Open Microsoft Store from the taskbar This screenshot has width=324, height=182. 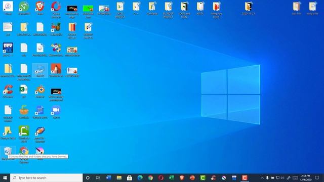[x=130, y=177]
